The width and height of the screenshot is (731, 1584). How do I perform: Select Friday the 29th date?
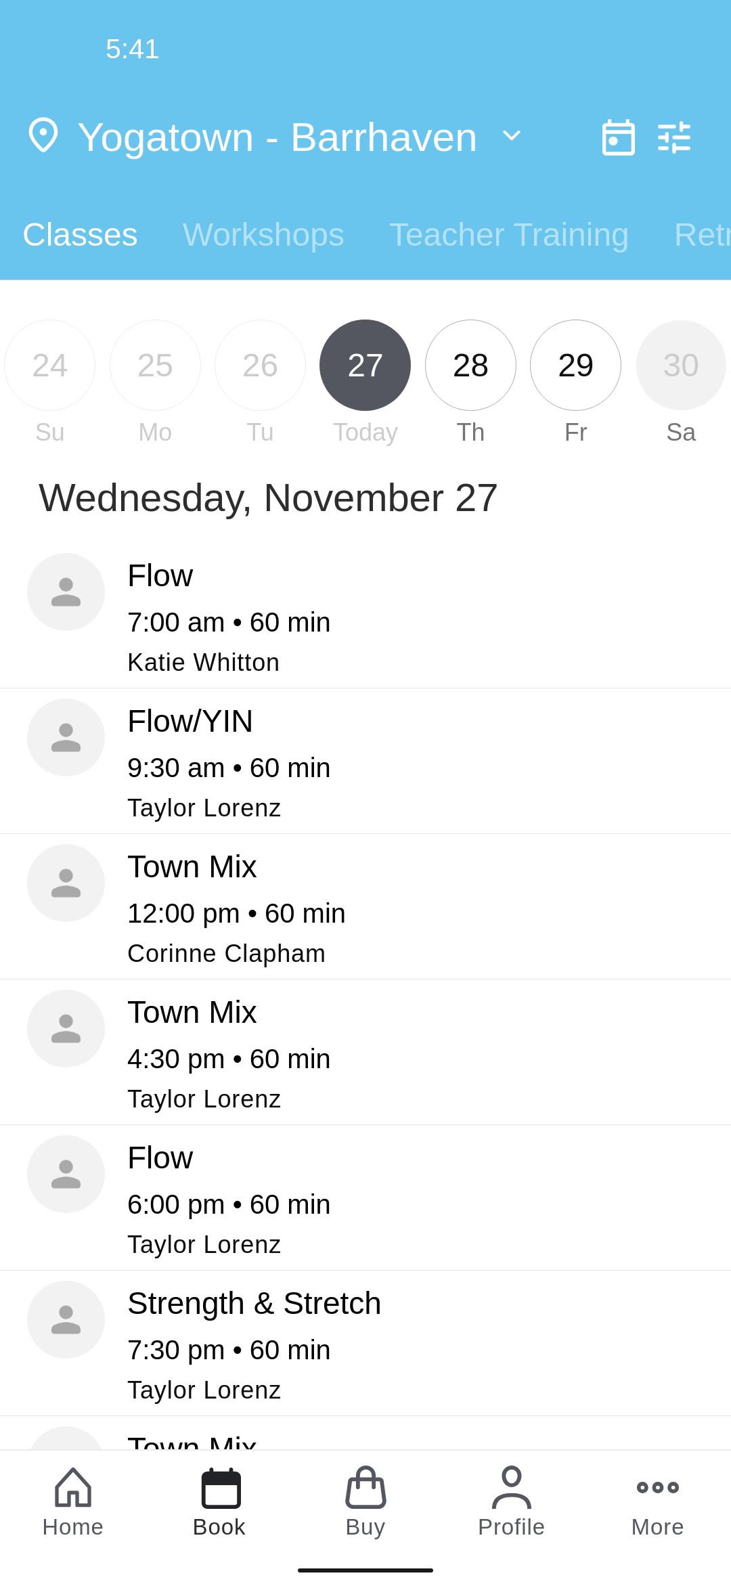575,366
